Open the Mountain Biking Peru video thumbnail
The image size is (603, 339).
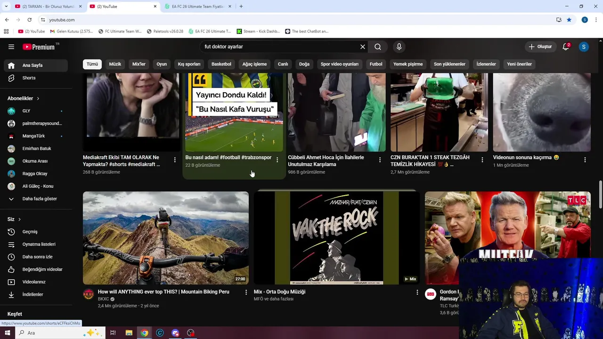[x=166, y=238]
